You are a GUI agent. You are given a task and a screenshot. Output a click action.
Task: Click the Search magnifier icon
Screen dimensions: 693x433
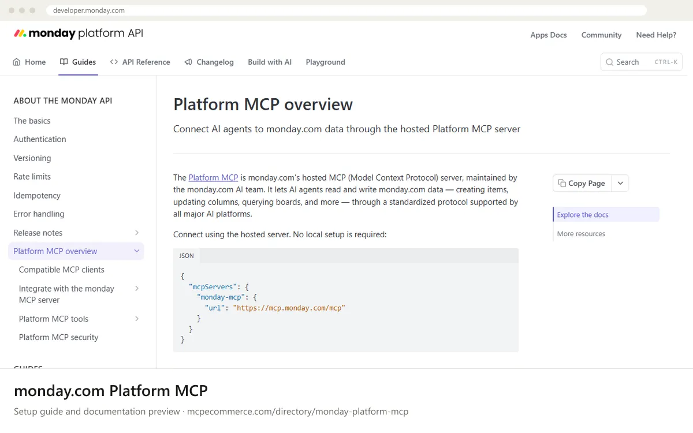[x=609, y=62]
